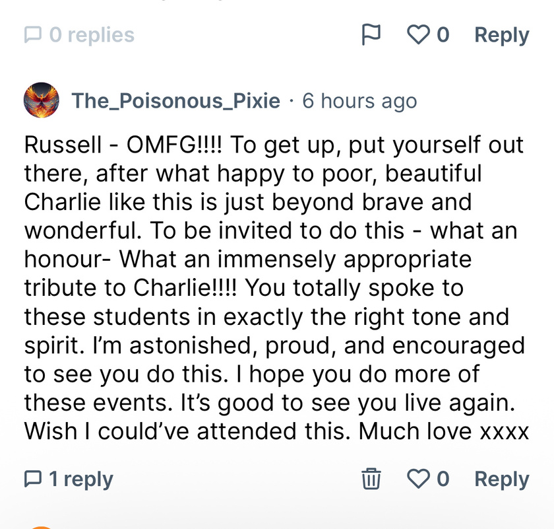Click speech bubble icon beside "1 reply"
Image resolution: width=554 pixels, height=529 pixels.
tap(32, 479)
